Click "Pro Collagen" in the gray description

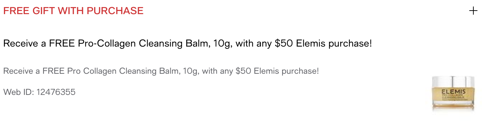(92, 71)
